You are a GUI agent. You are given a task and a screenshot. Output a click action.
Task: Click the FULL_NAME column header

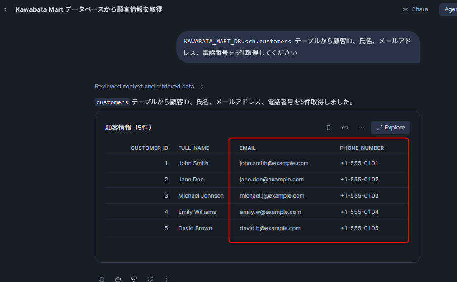[x=193, y=148]
